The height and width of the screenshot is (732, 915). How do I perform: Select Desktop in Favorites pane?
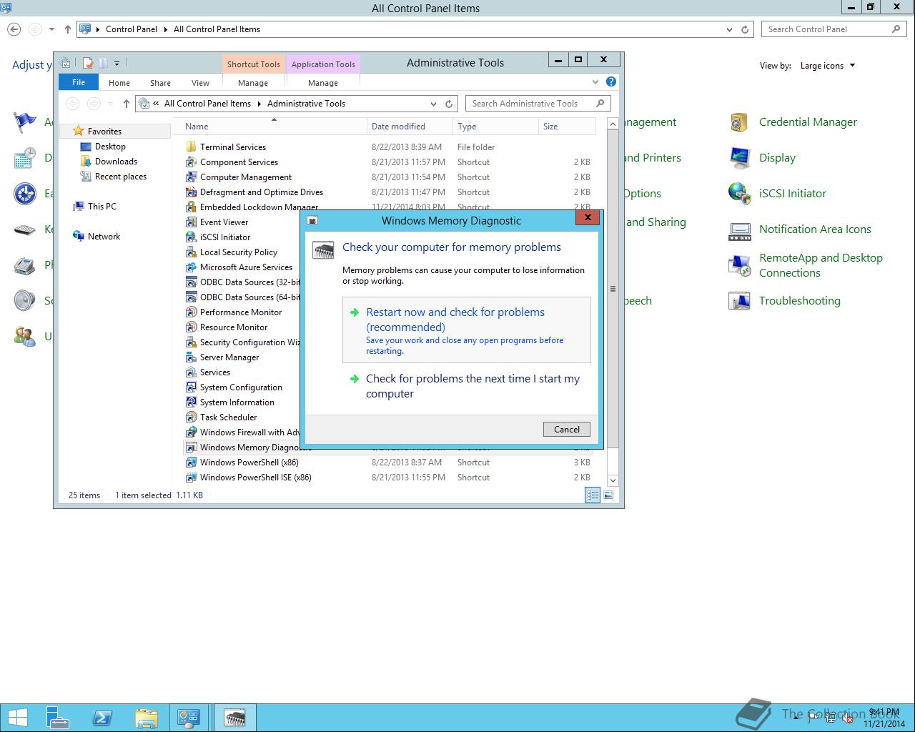coord(110,147)
